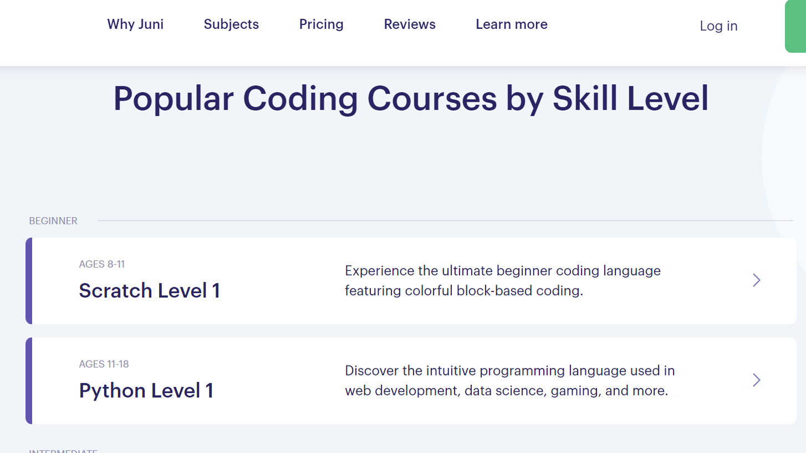Open the Scratch Level 1 course title
Viewport: 806px width, 453px height.
[149, 291]
